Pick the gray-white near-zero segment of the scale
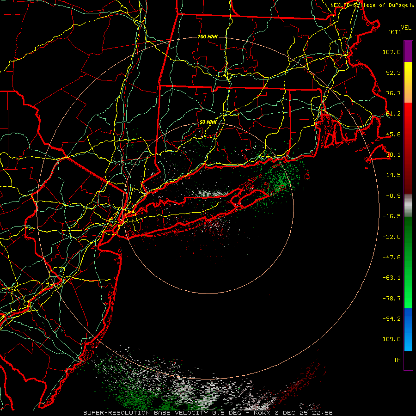The width and height of the screenshot is (416, 416). [x=408, y=206]
